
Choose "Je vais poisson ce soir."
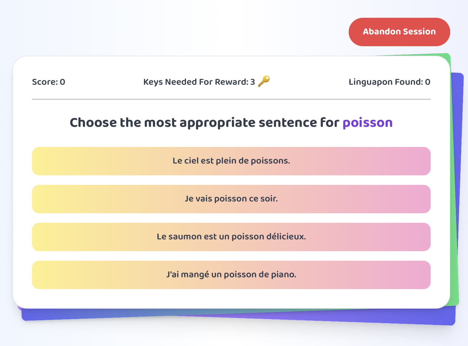click(231, 199)
